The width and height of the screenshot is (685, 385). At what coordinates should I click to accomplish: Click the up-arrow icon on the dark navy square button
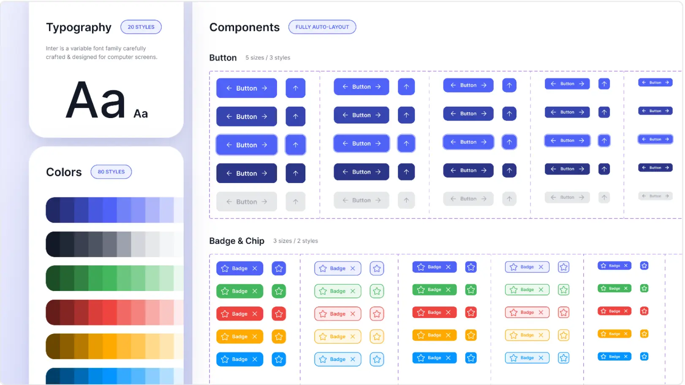(296, 173)
